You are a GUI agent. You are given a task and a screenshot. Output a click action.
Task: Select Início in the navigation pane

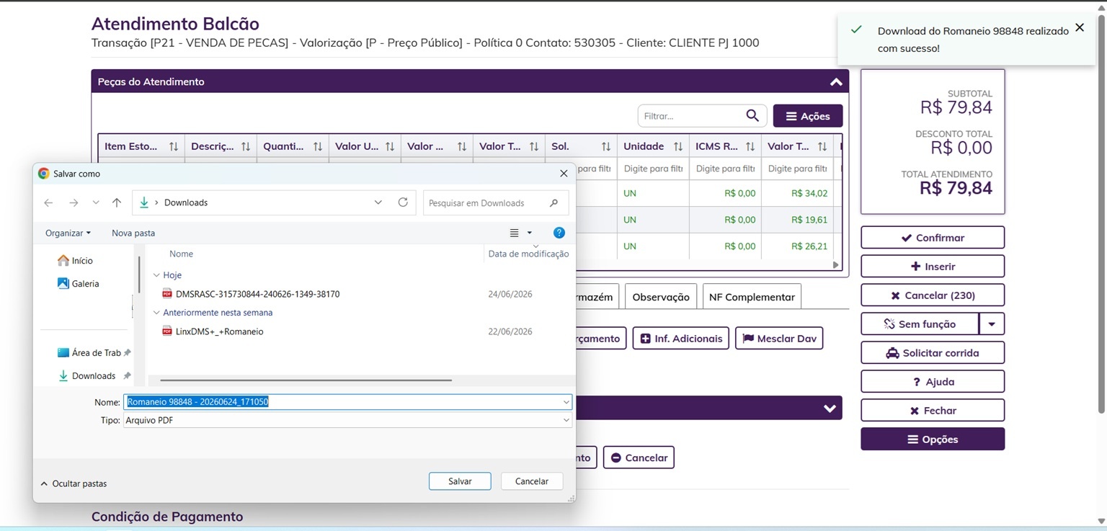[x=75, y=261]
